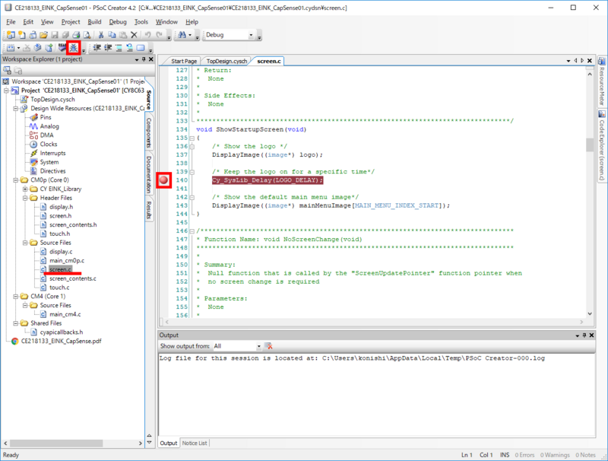Viewport: 608px width, 461px height.
Task: Click the Build project toolbar icon
Action: coord(11,48)
